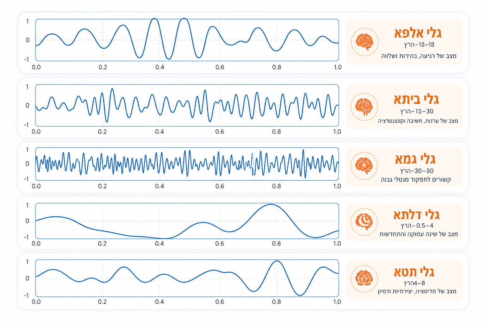Screen dimensions: 486x324
Task: Click the 0.5–4 הרץ frequency label
Action: click(x=417, y=226)
